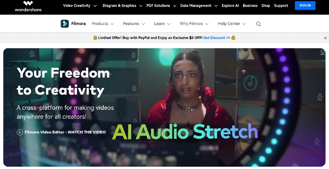Open the PDF Solutions menu
This screenshot has height=169, width=329.
coord(158,6)
